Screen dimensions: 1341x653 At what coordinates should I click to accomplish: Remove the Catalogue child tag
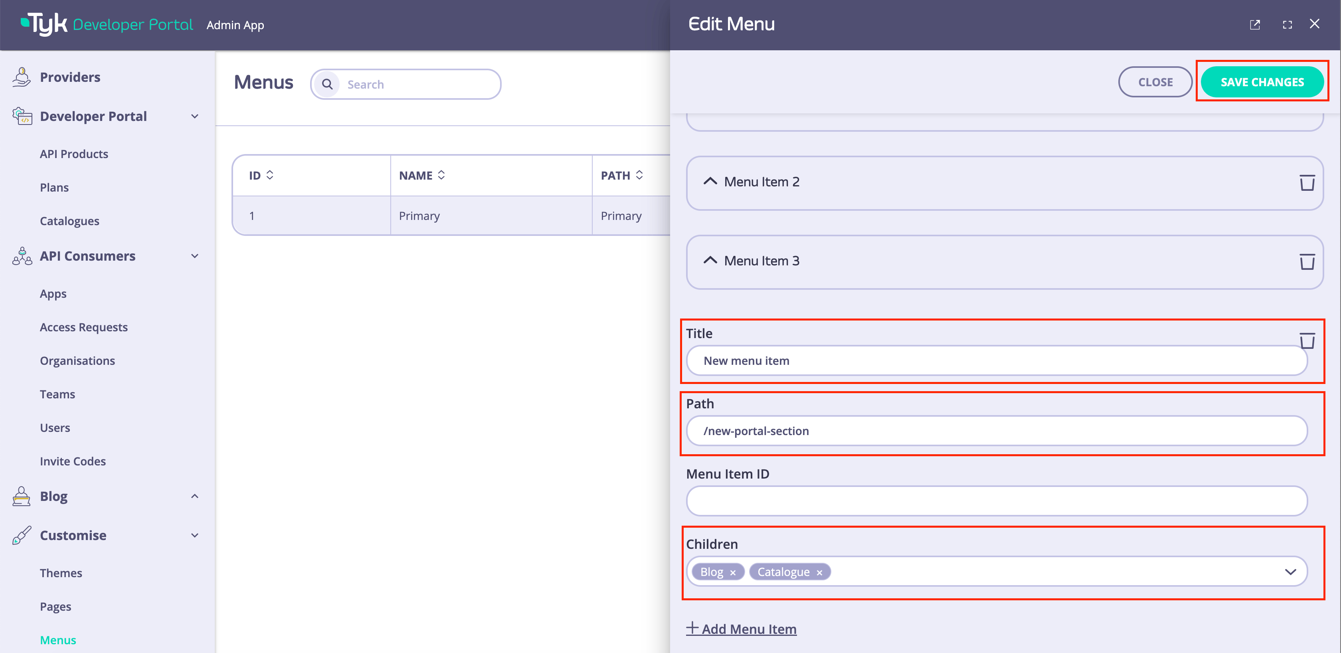(819, 573)
